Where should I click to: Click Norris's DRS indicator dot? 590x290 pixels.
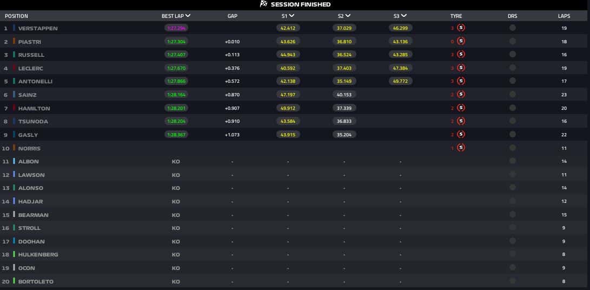[513, 148]
